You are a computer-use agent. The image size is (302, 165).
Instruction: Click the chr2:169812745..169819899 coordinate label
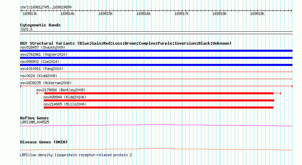point(46,7)
